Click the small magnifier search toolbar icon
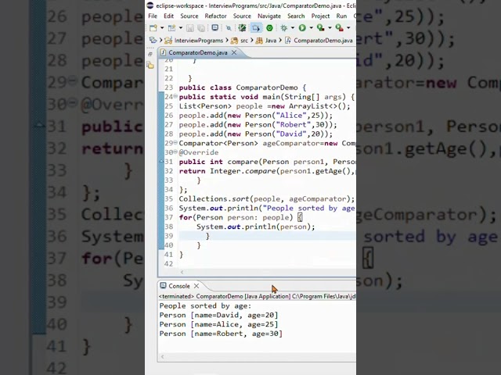This screenshot has height=375, width=501. coord(229,28)
